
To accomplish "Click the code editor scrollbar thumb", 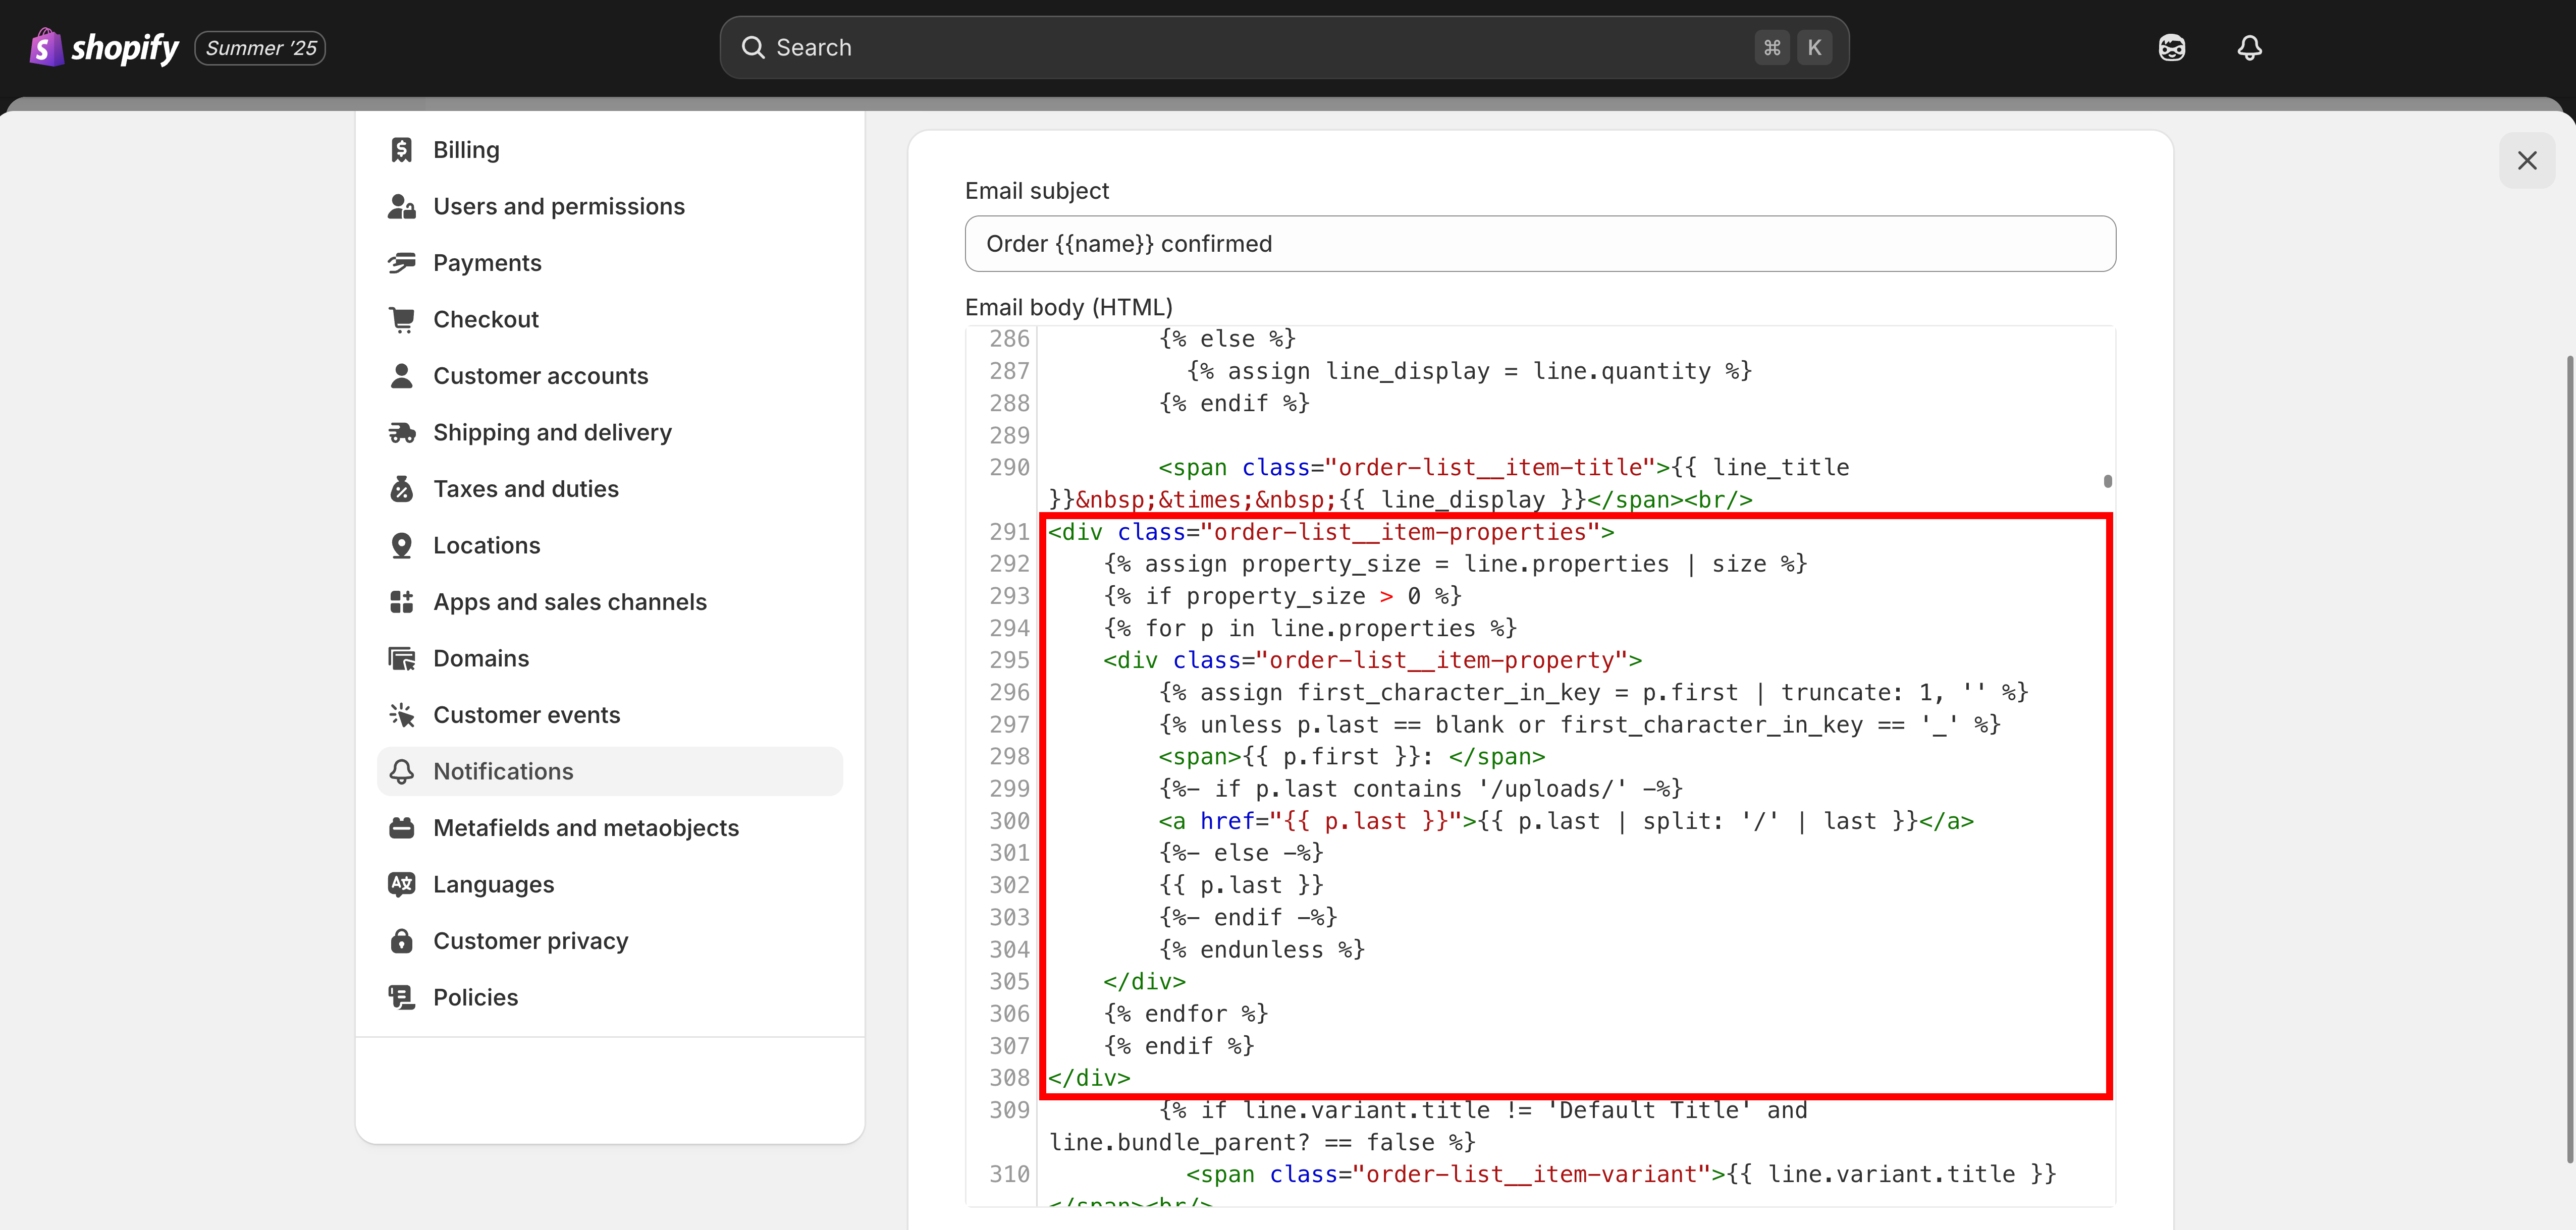I will click(x=2107, y=481).
